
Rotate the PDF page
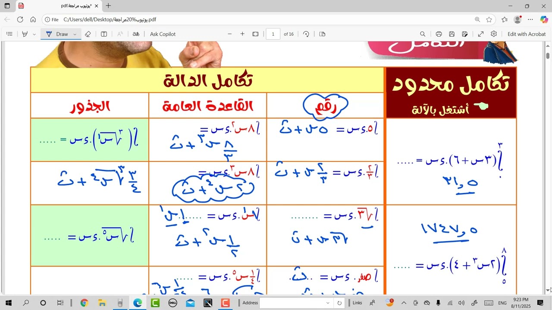point(306,34)
